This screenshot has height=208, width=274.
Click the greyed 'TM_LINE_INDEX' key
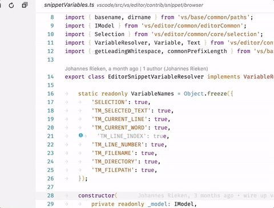click(x=122, y=136)
